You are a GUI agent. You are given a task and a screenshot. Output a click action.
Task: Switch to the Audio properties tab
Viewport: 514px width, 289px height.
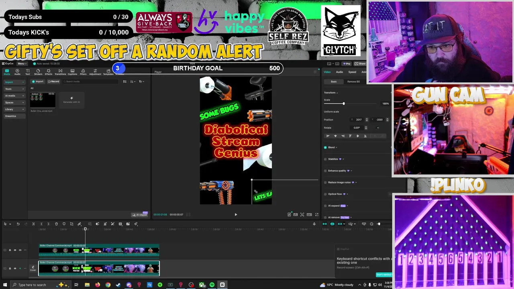tap(339, 72)
